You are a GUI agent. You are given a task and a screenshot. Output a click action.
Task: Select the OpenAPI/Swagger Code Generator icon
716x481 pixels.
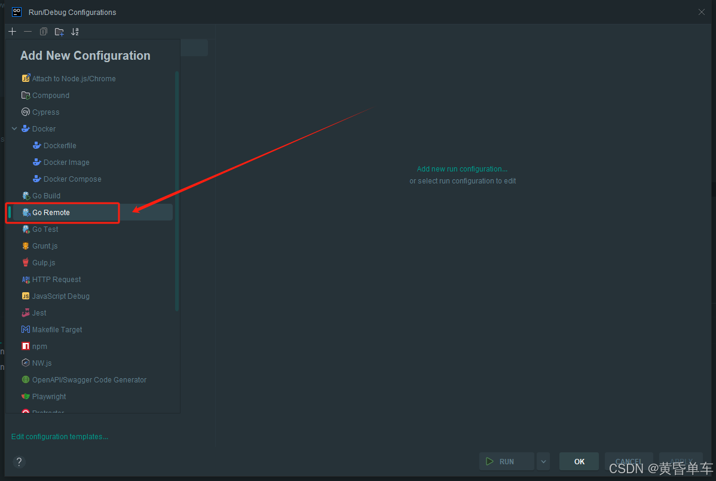click(26, 379)
